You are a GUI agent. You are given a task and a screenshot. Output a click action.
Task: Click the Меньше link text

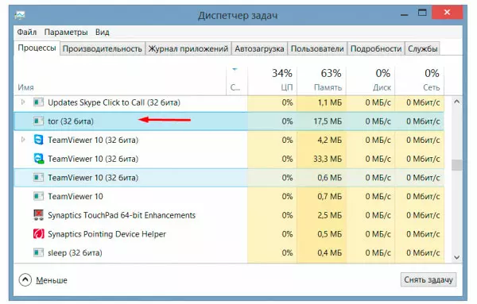click(52, 280)
